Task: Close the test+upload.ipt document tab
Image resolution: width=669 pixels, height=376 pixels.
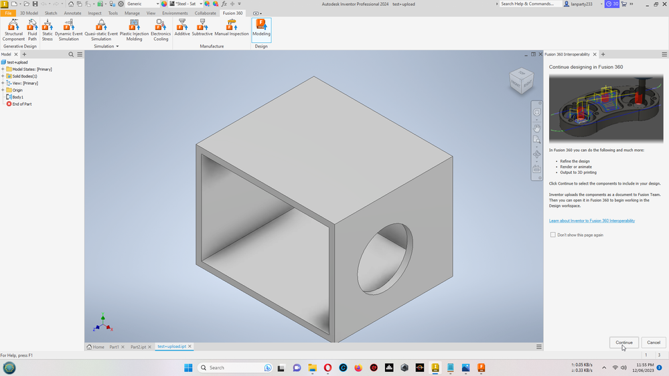Action: (190, 346)
